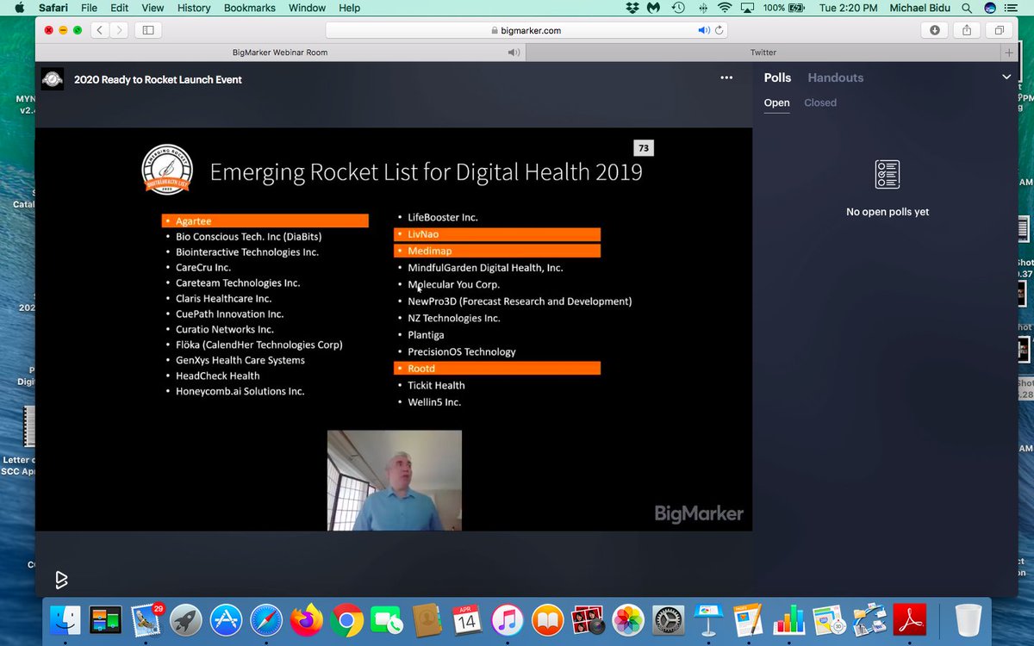The height and width of the screenshot is (646, 1034).
Task: Collapse the Polls panel with the chevron
Action: pyautogui.click(x=1006, y=78)
